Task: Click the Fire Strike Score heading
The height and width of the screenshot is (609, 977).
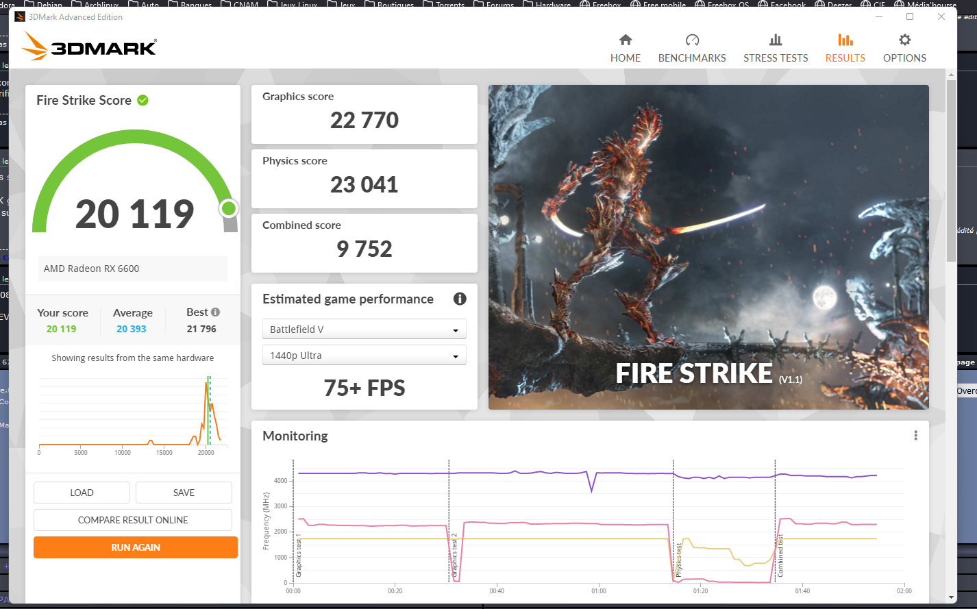Action: click(x=84, y=100)
